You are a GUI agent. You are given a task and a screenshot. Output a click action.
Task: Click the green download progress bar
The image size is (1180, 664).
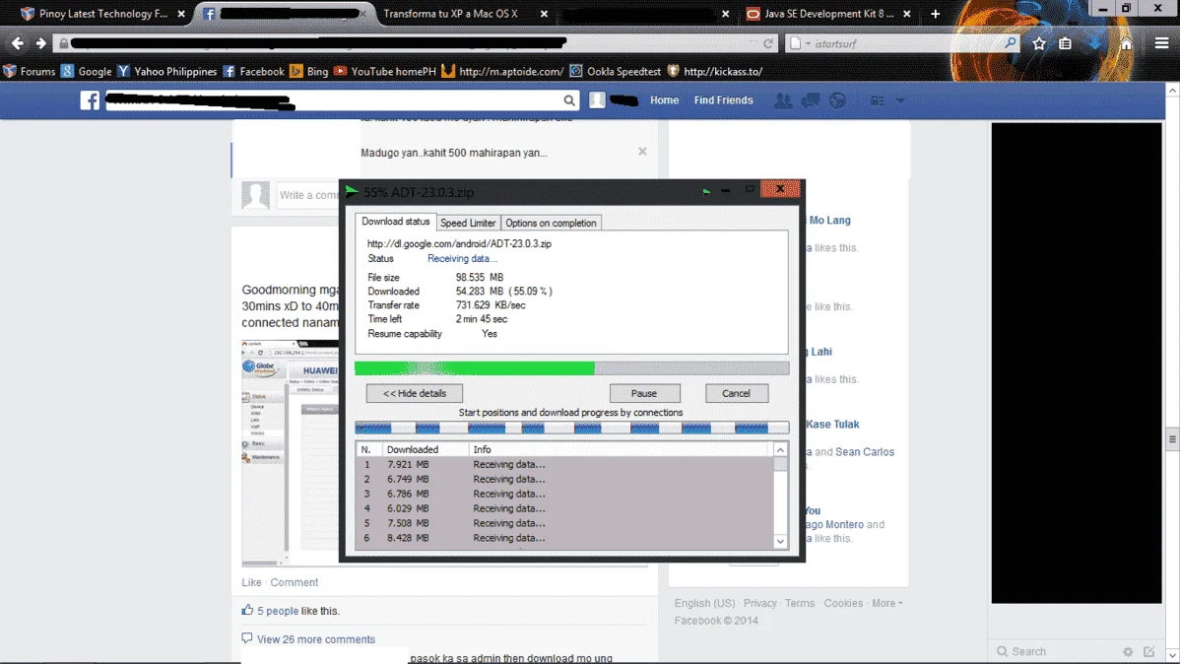[572, 368]
